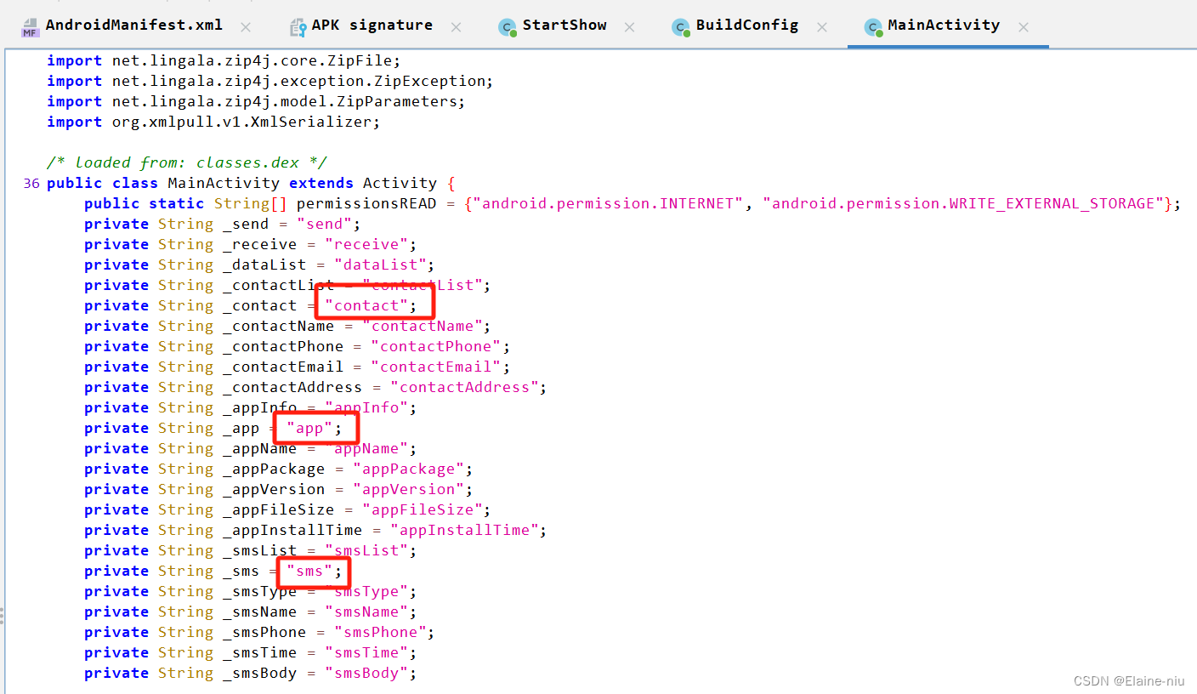This screenshot has height=694, width=1197.
Task: Select the MainActivity tab
Action: pos(944,26)
